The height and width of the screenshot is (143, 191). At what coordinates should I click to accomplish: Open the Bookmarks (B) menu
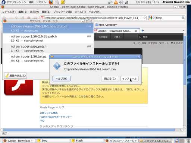tap(63, 12)
